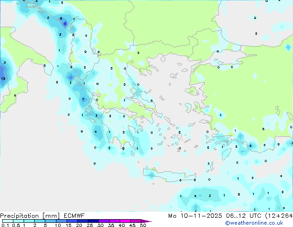Click the 40–45 mm magenta legend swatch
The height and width of the screenshot is (227, 293).
125,221
